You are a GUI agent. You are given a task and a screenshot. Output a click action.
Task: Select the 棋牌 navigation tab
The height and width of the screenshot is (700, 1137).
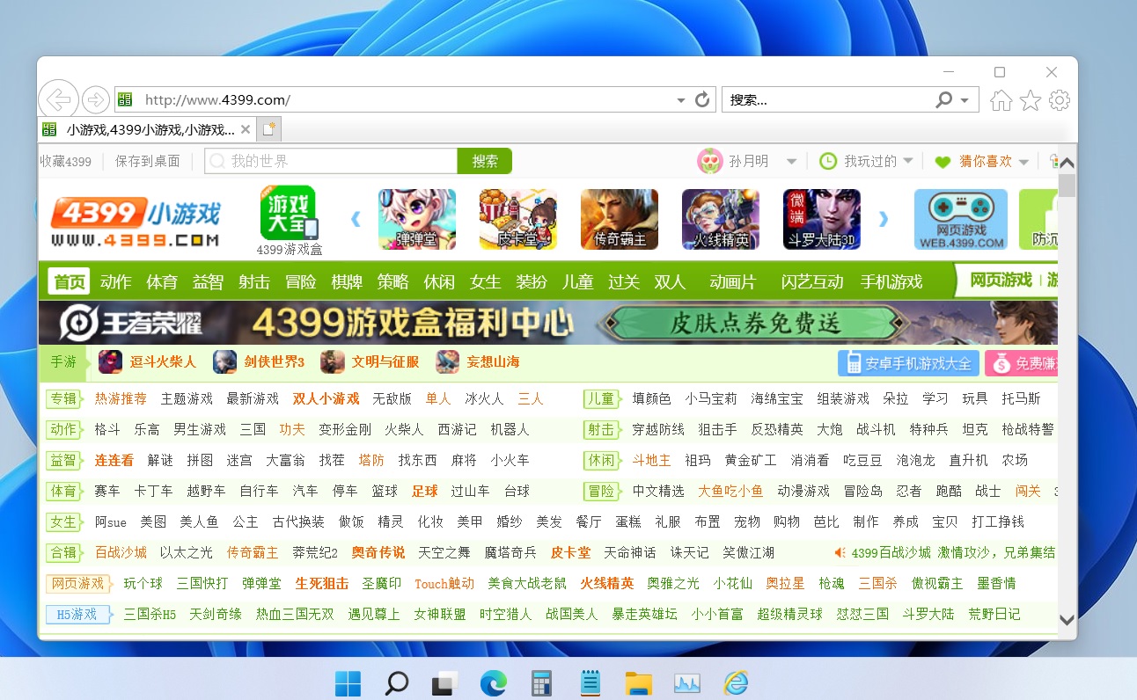pos(346,281)
